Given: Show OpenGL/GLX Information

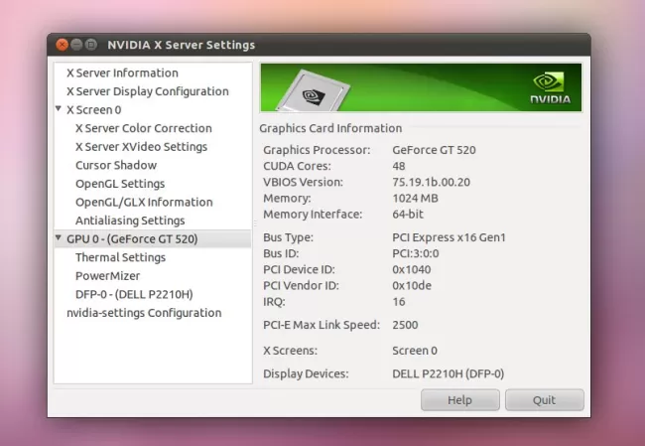Looking at the screenshot, I should pos(143,202).
